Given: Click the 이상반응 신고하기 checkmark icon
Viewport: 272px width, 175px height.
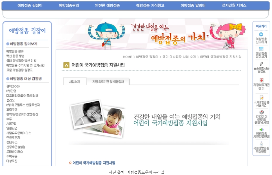Looking at the screenshot, I should tap(261, 34).
